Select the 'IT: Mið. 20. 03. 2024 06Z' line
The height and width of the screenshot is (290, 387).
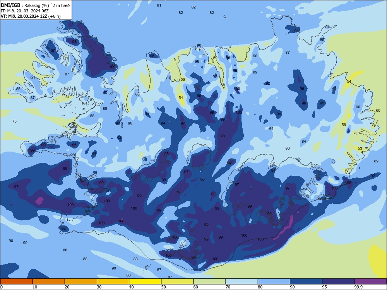click(x=25, y=10)
